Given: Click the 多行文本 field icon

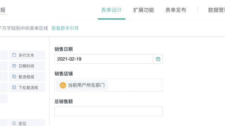Looking at the screenshot, I should 14,55.
